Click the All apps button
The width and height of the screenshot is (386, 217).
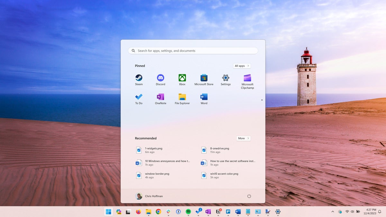pos(242,66)
